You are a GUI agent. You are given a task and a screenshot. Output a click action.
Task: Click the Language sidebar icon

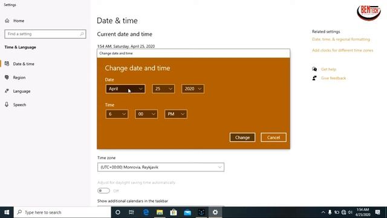[x=7, y=91]
